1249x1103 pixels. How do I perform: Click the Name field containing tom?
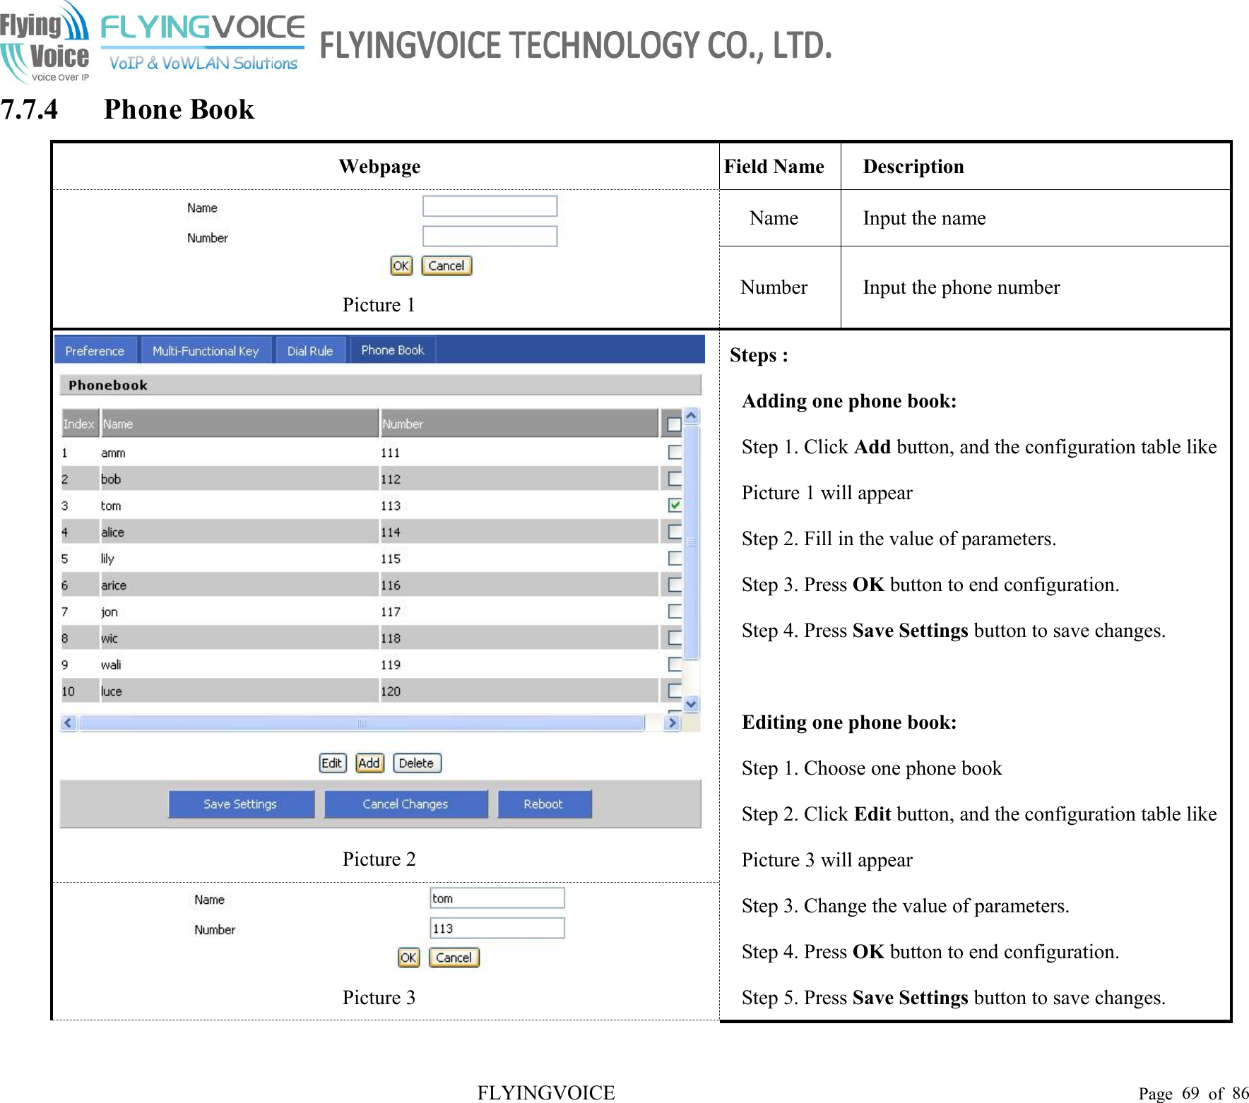[x=497, y=898]
